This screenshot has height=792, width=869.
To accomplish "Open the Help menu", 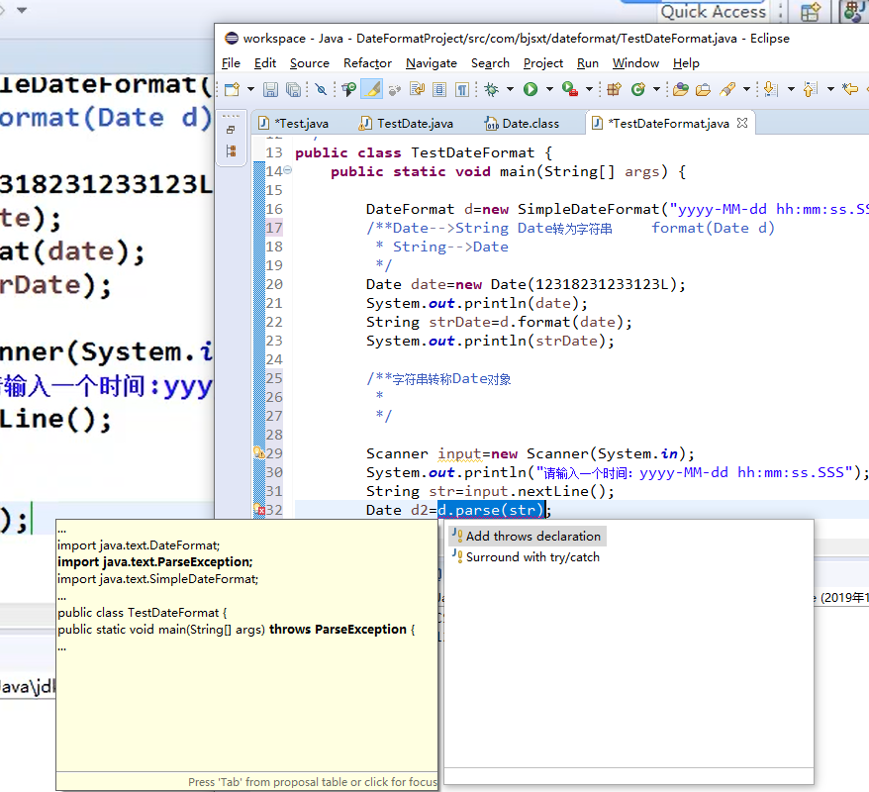I will click(686, 63).
